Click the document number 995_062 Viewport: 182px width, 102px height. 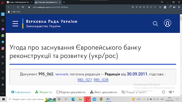click(x=46, y=74)
